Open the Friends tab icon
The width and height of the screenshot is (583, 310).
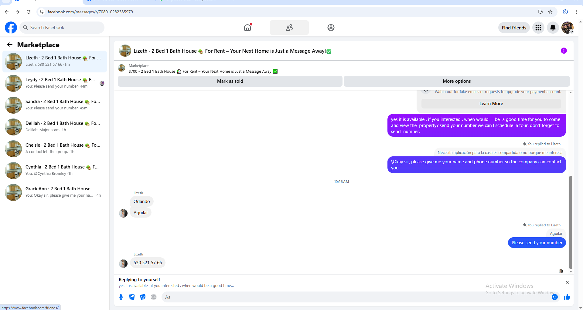pyautogui.click(x=289, y=28)
